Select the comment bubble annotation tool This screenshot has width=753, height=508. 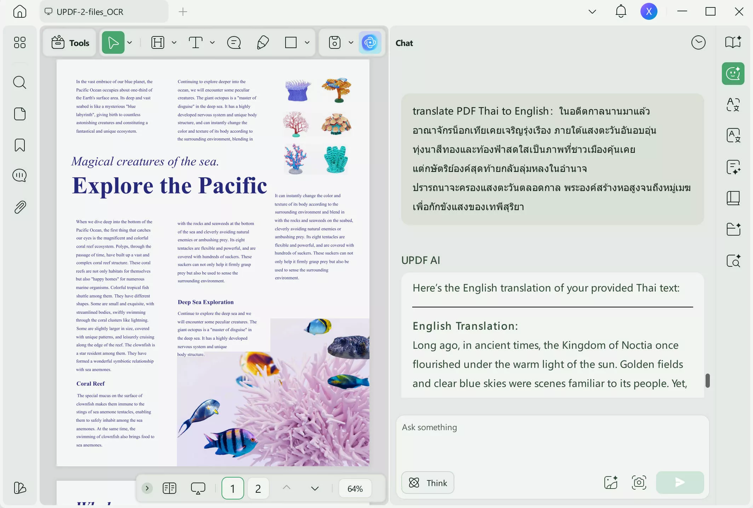[x=234, y=43]
